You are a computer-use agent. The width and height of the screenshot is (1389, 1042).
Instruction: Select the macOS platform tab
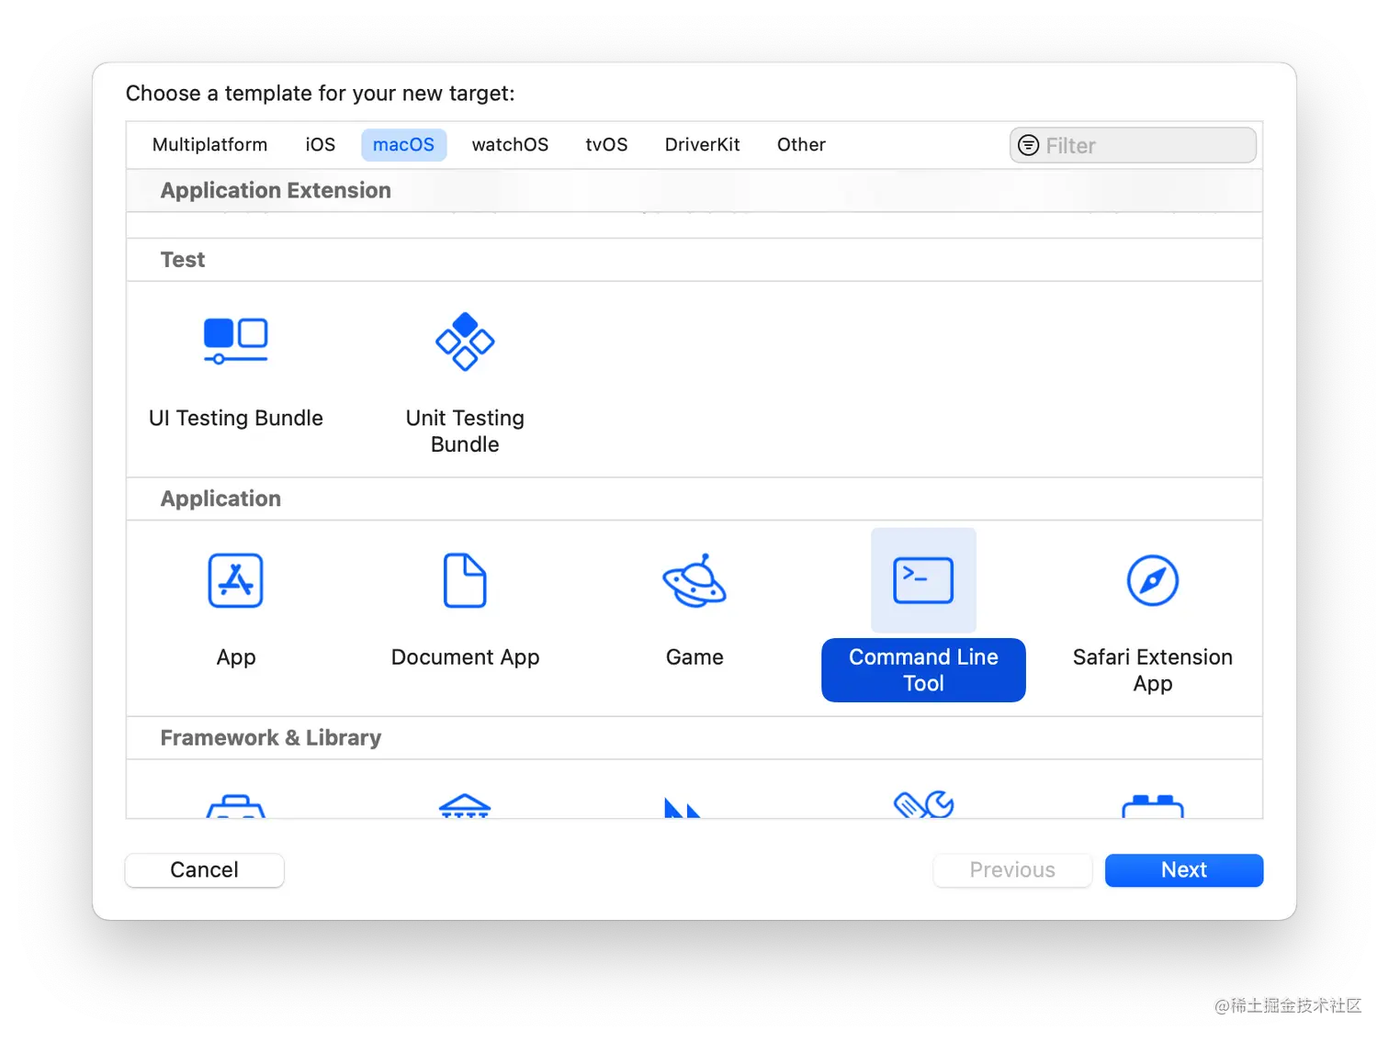point(403,145)
